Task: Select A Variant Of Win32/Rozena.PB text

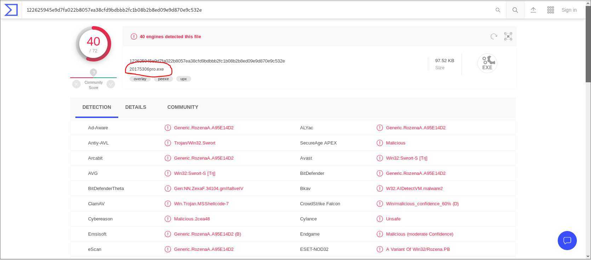Action: click(418, 249)
